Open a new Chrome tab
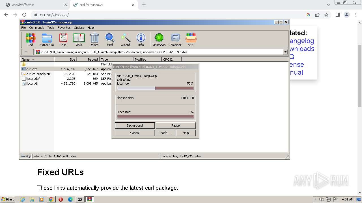This screenshot has height=203, width=362. [144, 5]
